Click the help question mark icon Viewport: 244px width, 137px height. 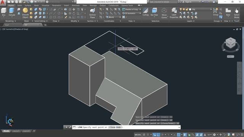tap(214, 2)
